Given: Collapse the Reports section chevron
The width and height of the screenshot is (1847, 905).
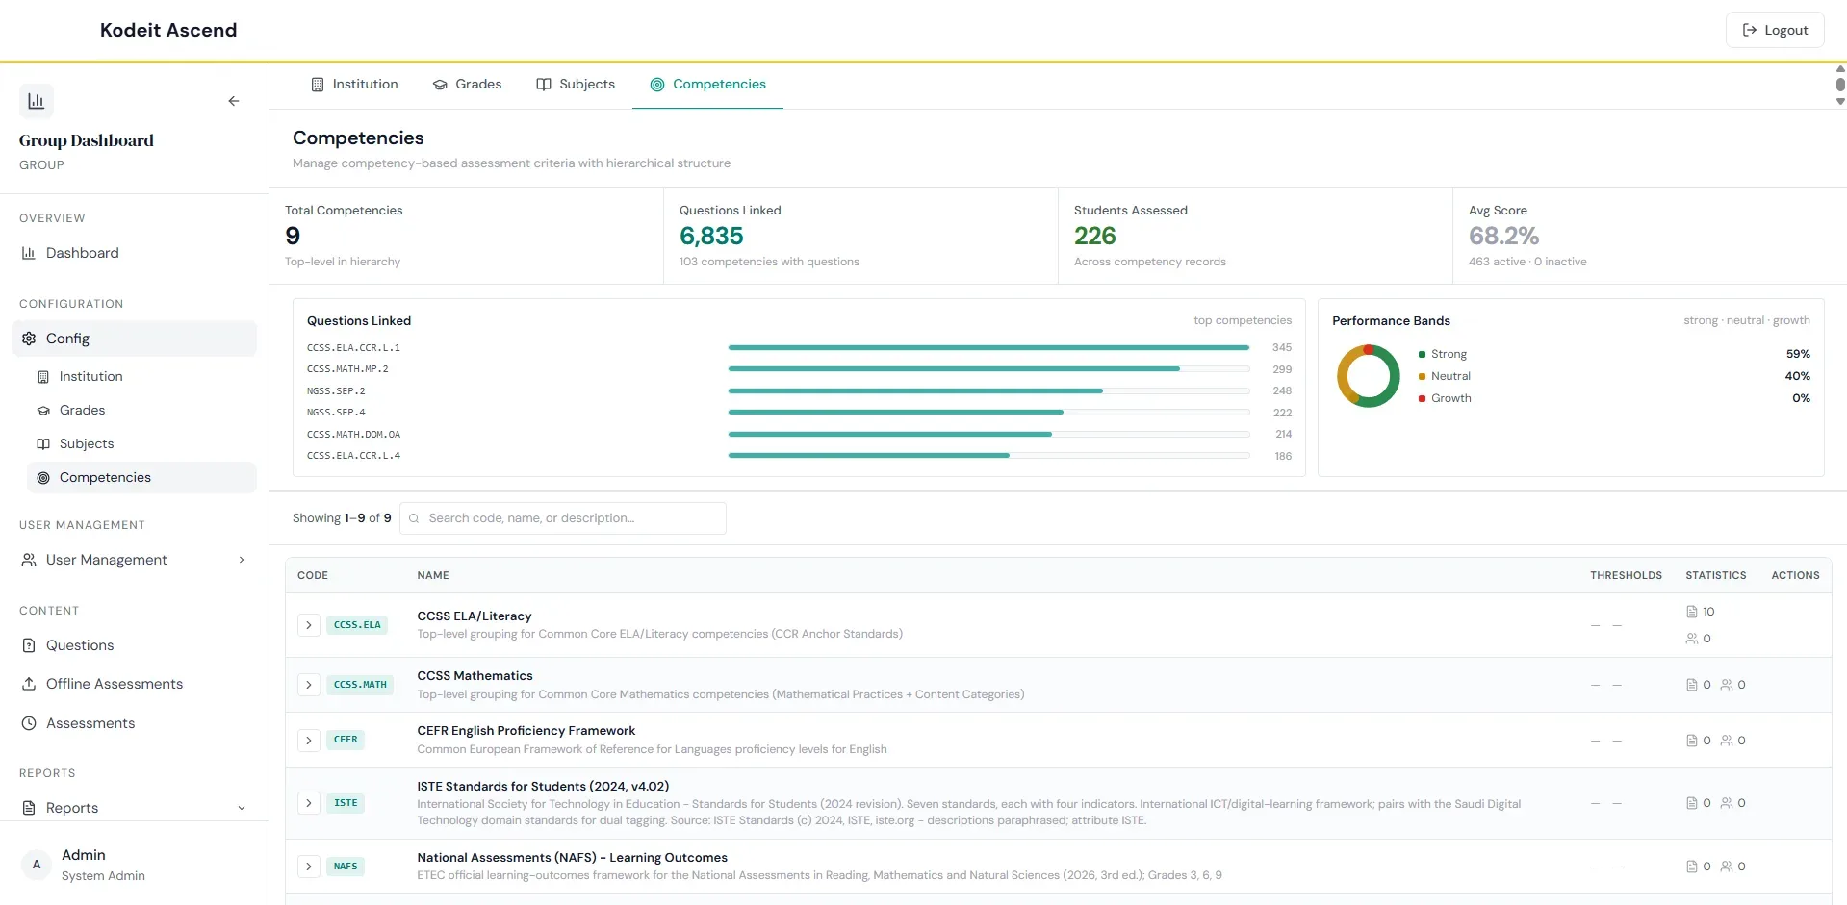Looking at the screenshot, I should [242, 808].
